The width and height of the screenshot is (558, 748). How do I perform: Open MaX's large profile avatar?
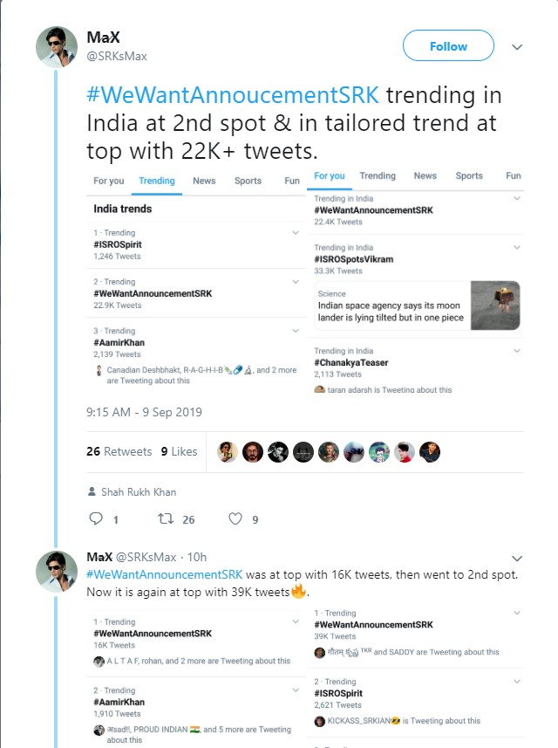(57, 47)
